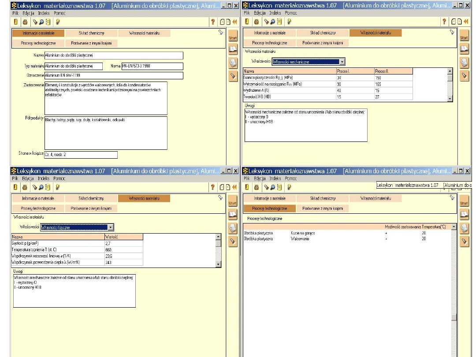Click Informacje o materiale button in bottom-right window
Screen dimensions: 476x357
pos(270,198)
